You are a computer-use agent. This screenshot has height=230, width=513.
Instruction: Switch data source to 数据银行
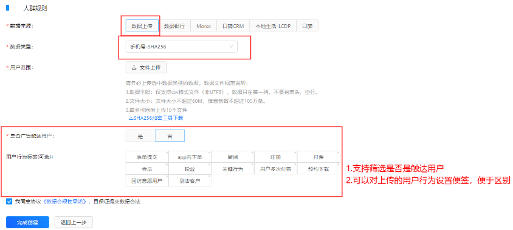[174, 26]
